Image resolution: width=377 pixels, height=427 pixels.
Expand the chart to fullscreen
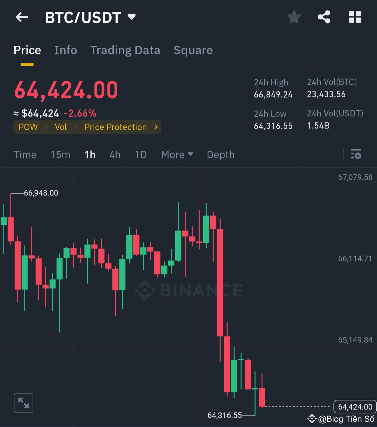point(23,403)
